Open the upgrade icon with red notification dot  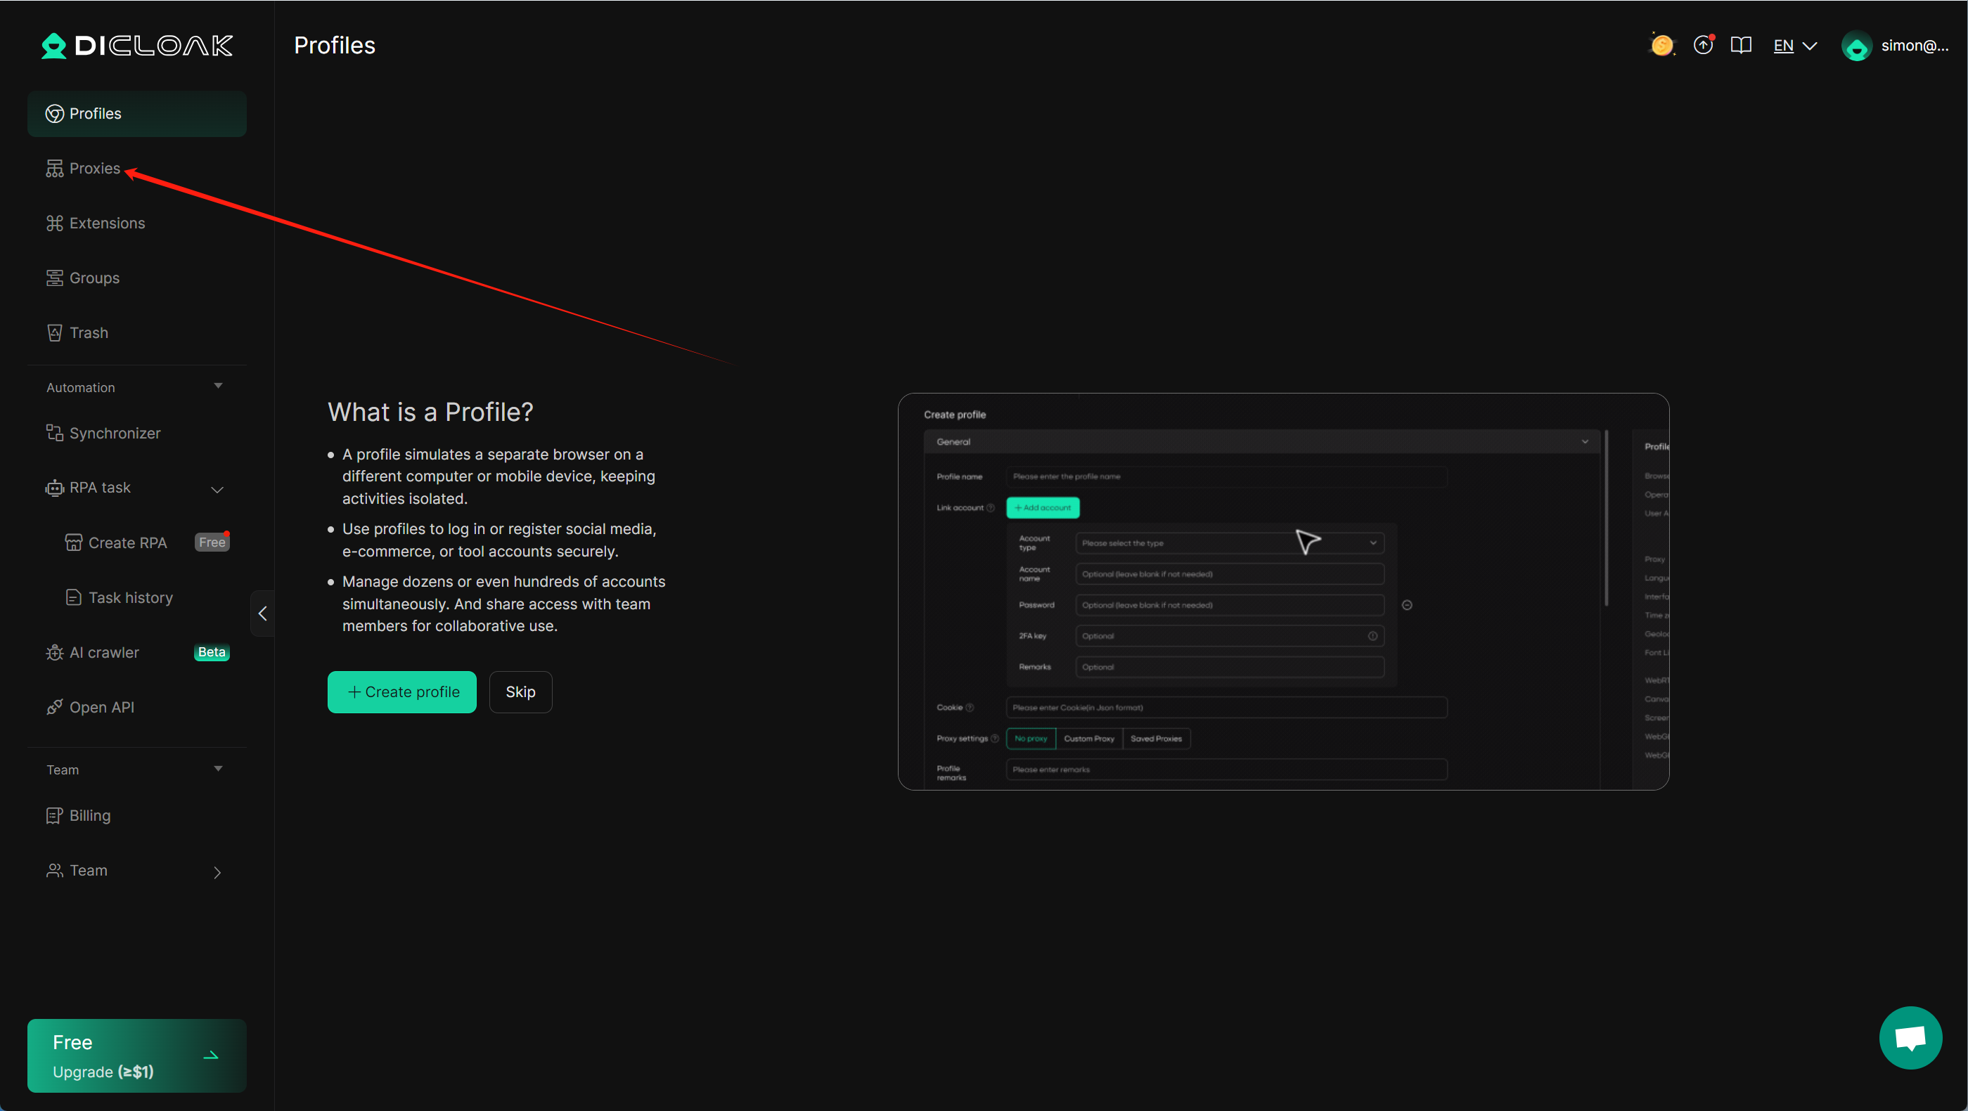1703,45
